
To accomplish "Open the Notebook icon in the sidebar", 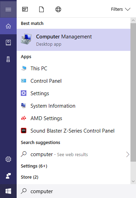I will tap(8, 43).
